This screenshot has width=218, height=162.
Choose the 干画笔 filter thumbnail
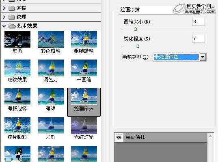pos(84,68)
